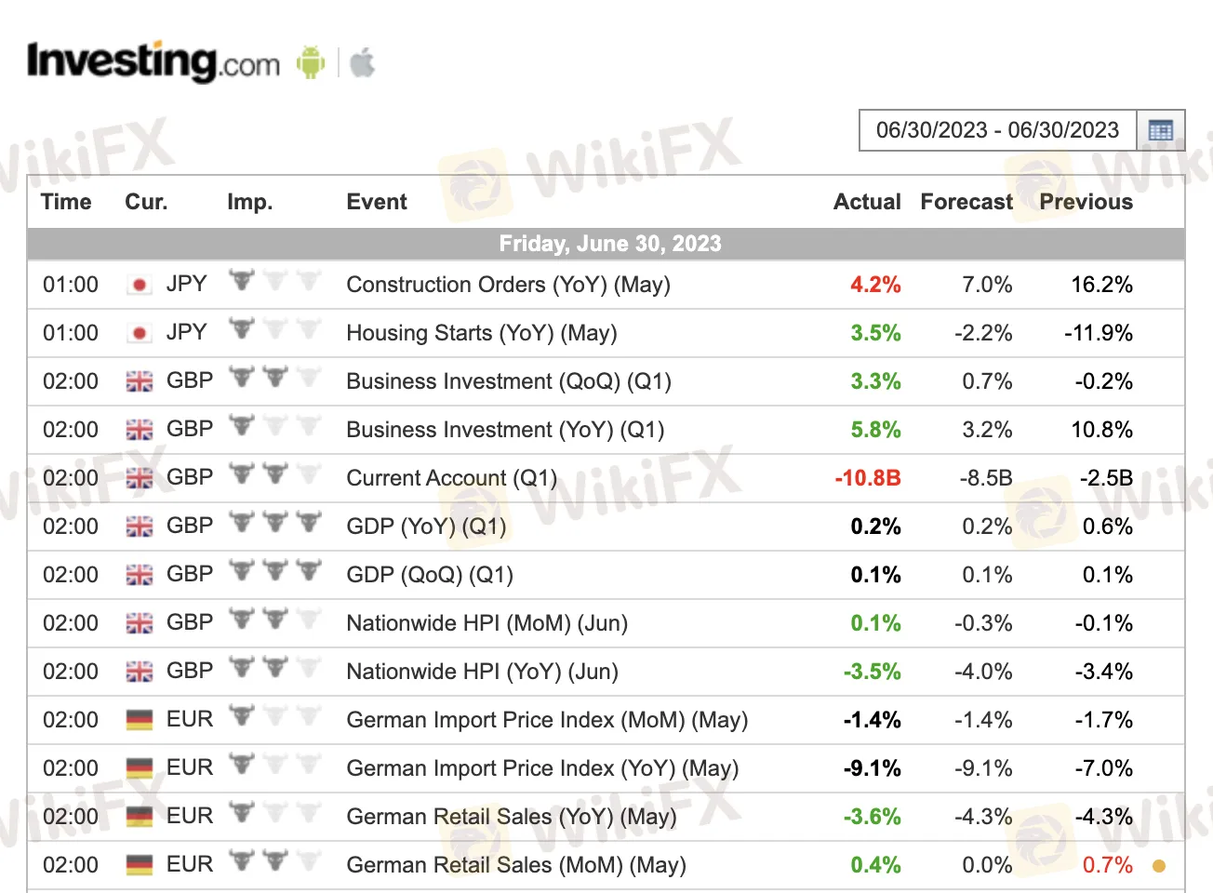
Task: Click the Friday, June 30, 2023 date row
Action: click(x=609, y=244)
